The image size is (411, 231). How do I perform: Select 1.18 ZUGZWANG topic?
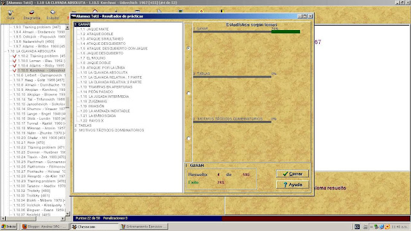click(x=94, y=101)
